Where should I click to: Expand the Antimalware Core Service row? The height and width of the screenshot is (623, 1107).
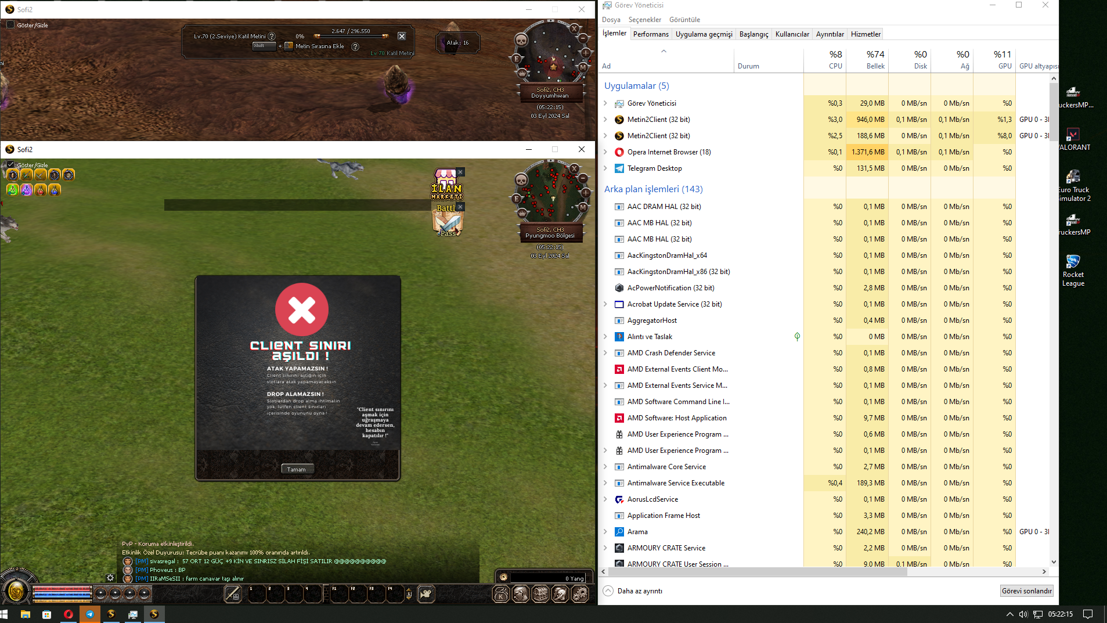[605, 467]
